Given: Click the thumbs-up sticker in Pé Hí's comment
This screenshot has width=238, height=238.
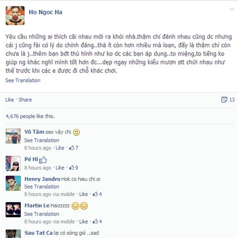Looking at the screenshot, I should coord(43,160).
